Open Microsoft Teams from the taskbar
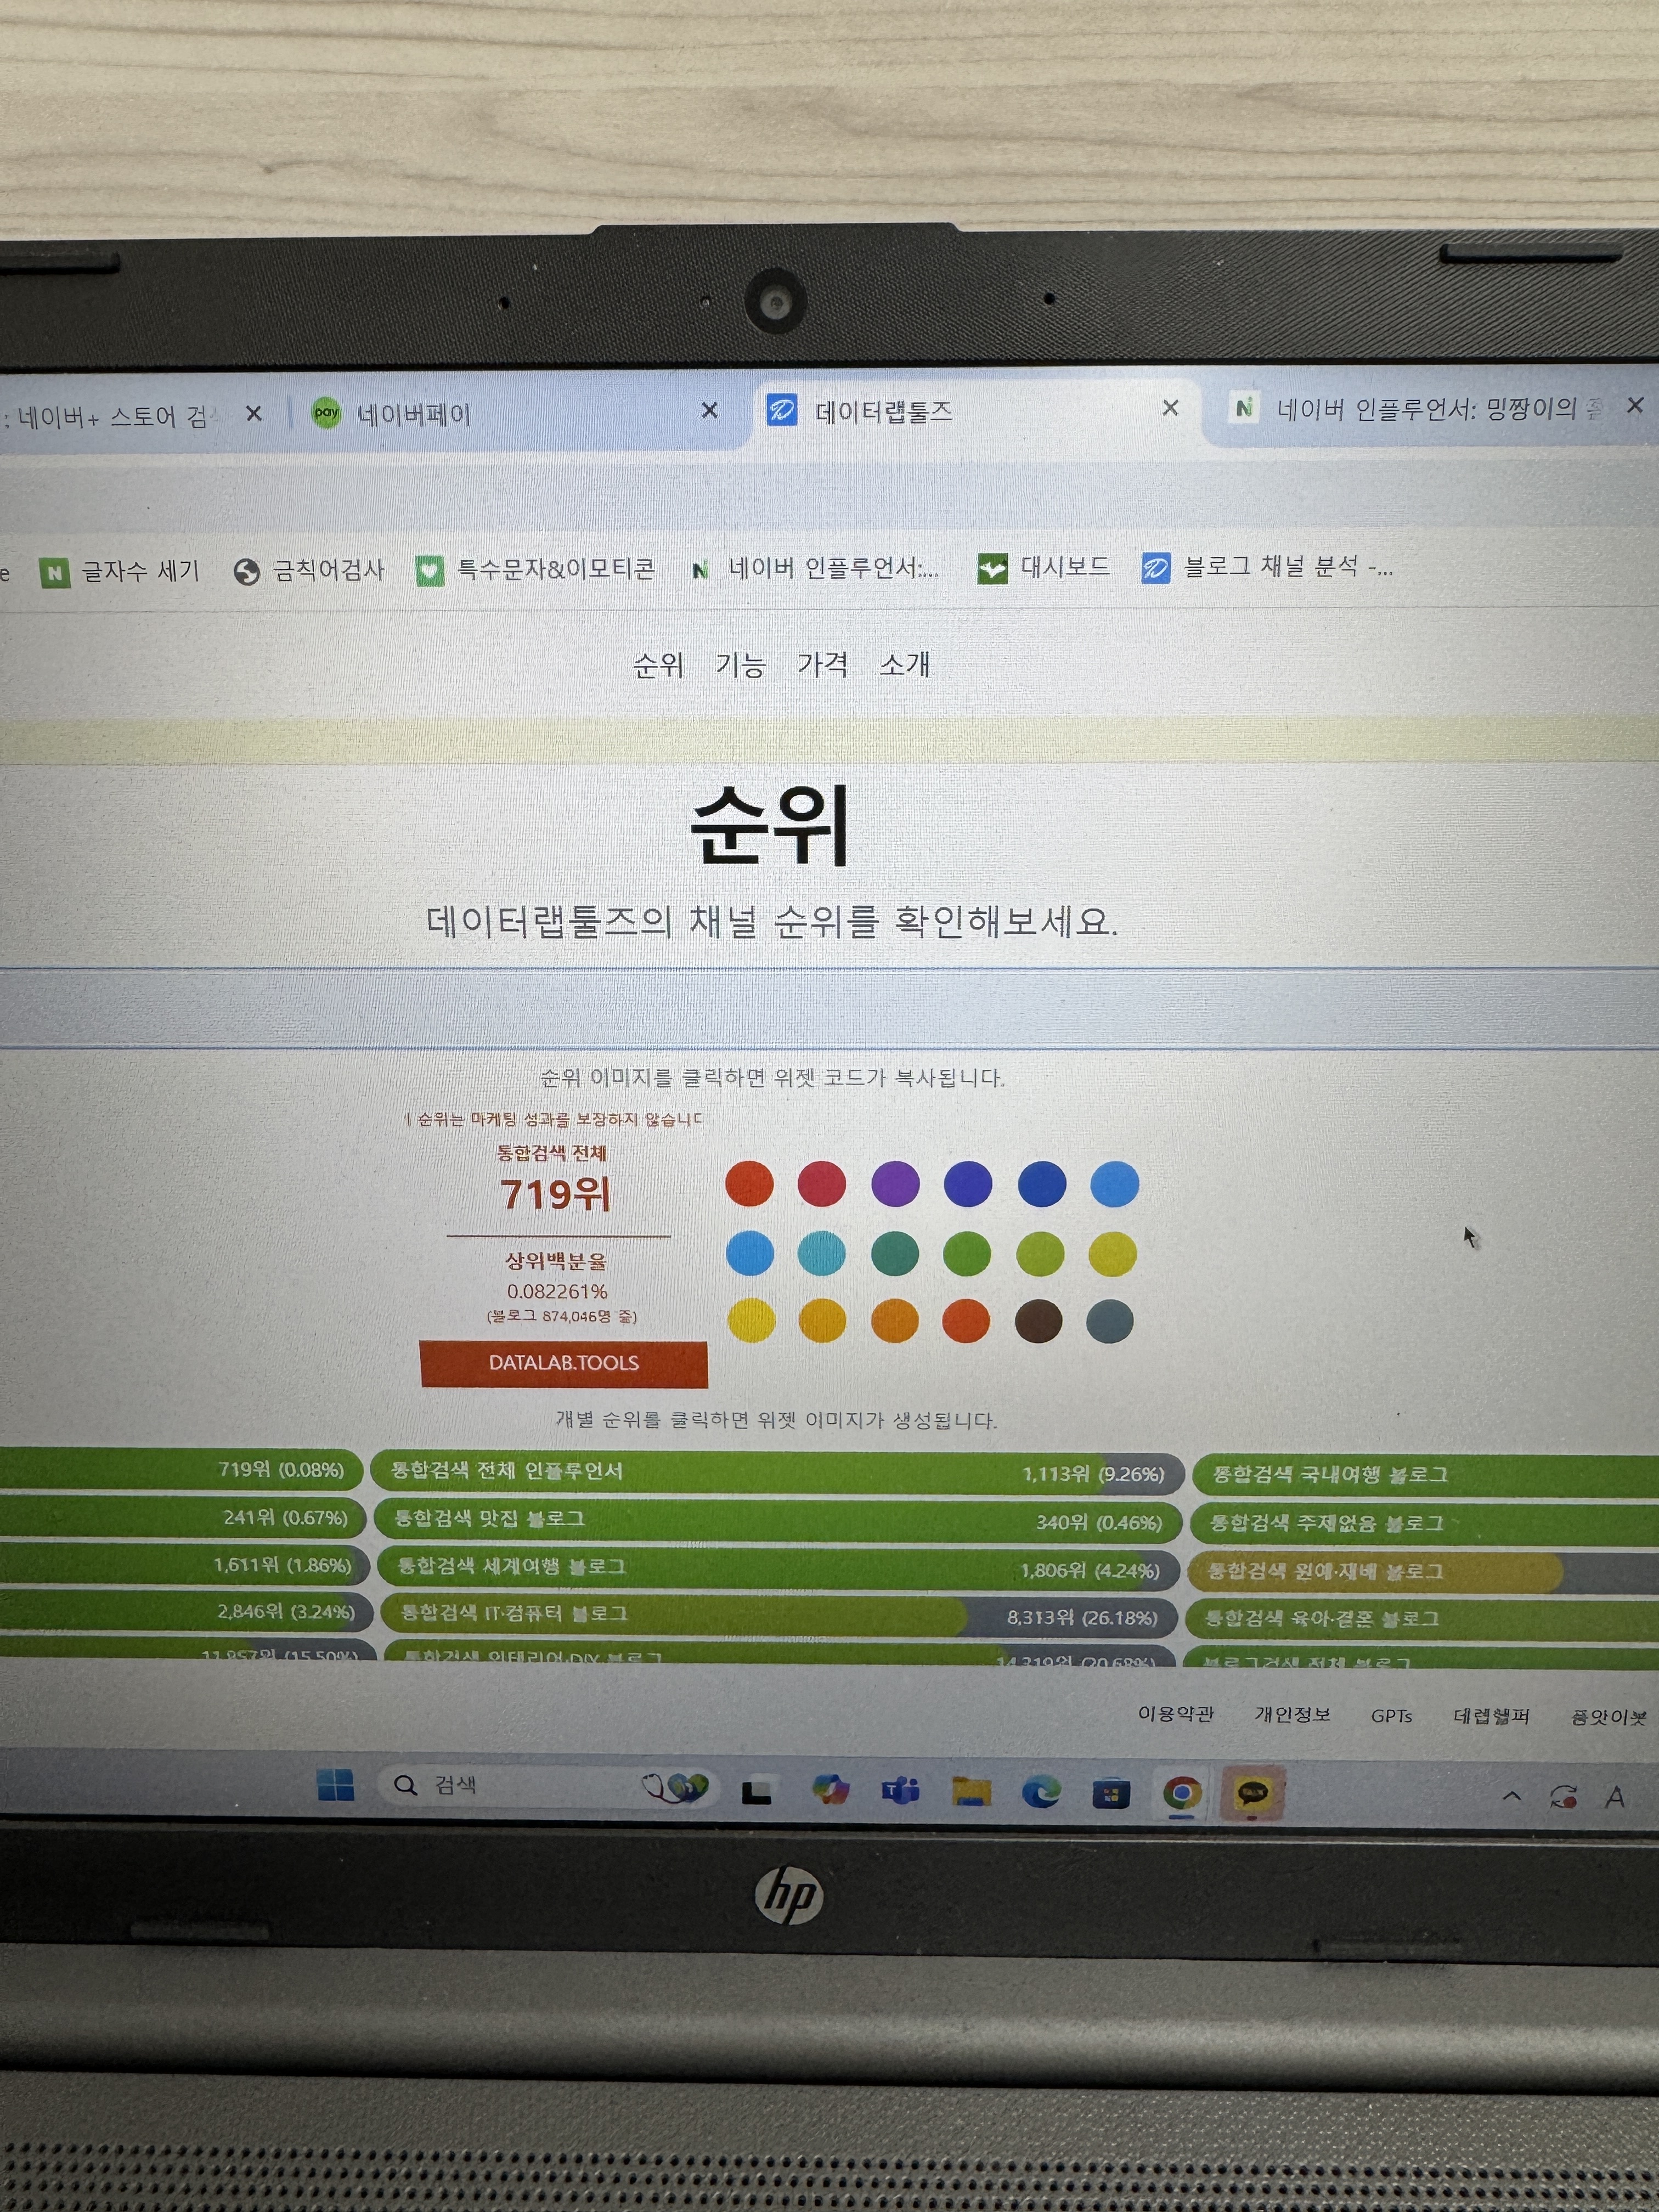The height and width of the screenshot is (2212, 1659). pos(900,1791)
